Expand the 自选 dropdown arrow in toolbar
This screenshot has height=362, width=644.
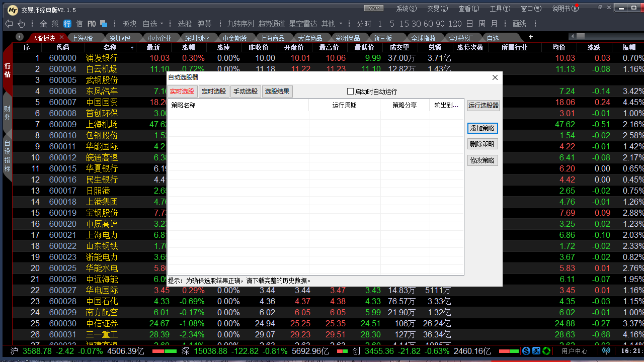(168, 24)
